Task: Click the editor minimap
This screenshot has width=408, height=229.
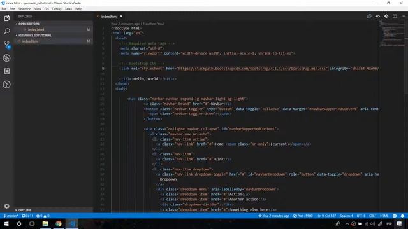Action: [391, 34]
